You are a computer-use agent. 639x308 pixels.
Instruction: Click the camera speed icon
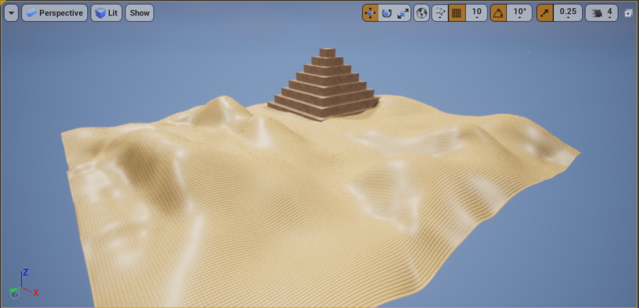pyautogui.click(x=597, y=13)
